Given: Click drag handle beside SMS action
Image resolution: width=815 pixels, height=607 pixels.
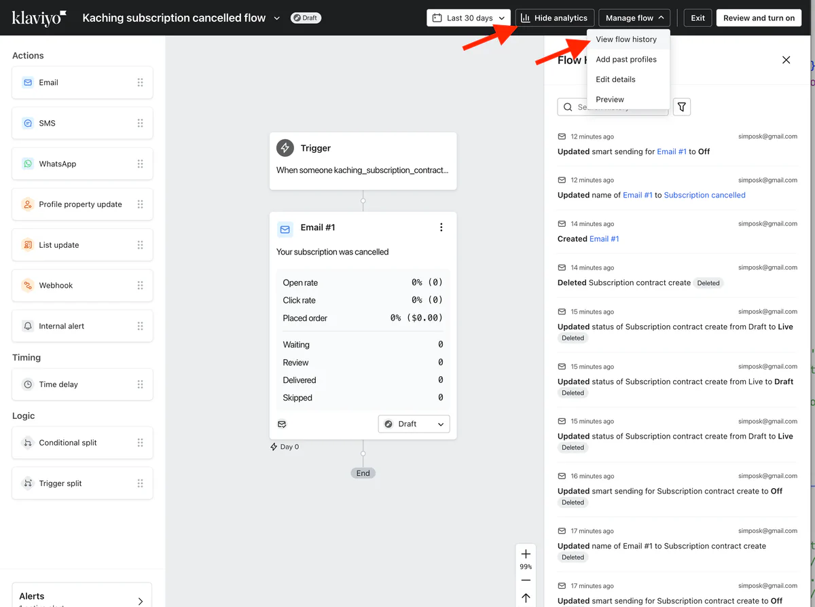Looking at the screenshot, I should [x=140, y=123].
